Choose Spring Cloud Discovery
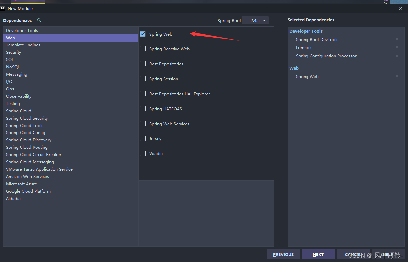408x262 pixels. click(71, 140)
